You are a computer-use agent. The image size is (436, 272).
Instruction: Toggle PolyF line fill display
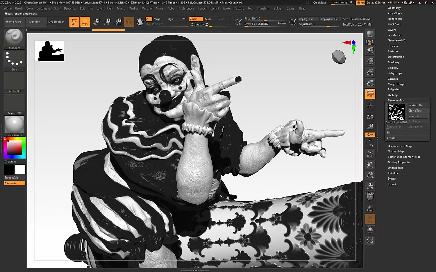370,197
